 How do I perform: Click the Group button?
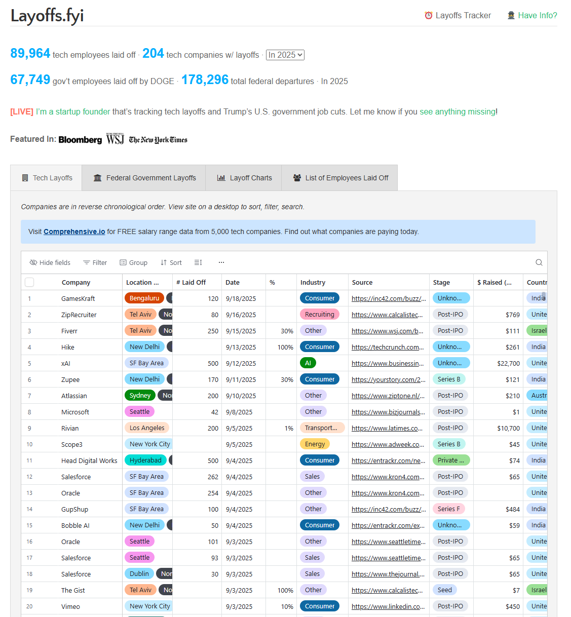tap(134, 262)
